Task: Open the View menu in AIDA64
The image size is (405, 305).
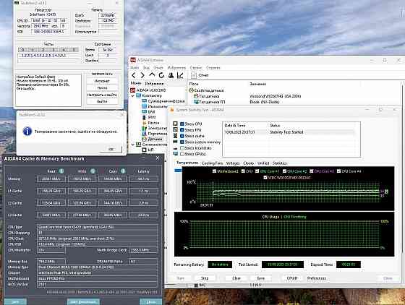Action: (x=146, y=68)
